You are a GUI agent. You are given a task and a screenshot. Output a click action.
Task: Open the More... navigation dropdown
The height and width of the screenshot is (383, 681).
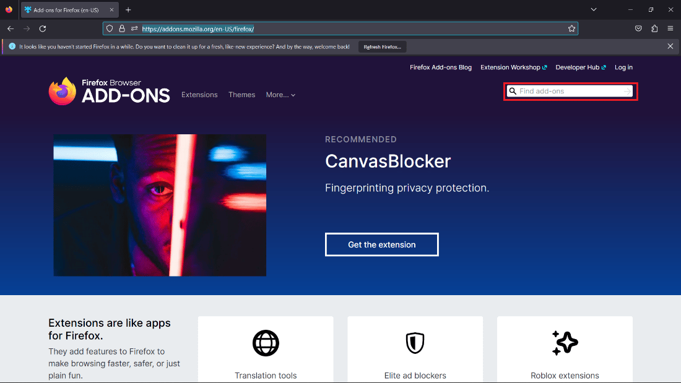point(280,95)
